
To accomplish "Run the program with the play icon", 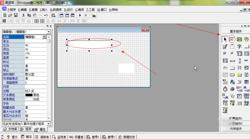I will click(80, 15).
